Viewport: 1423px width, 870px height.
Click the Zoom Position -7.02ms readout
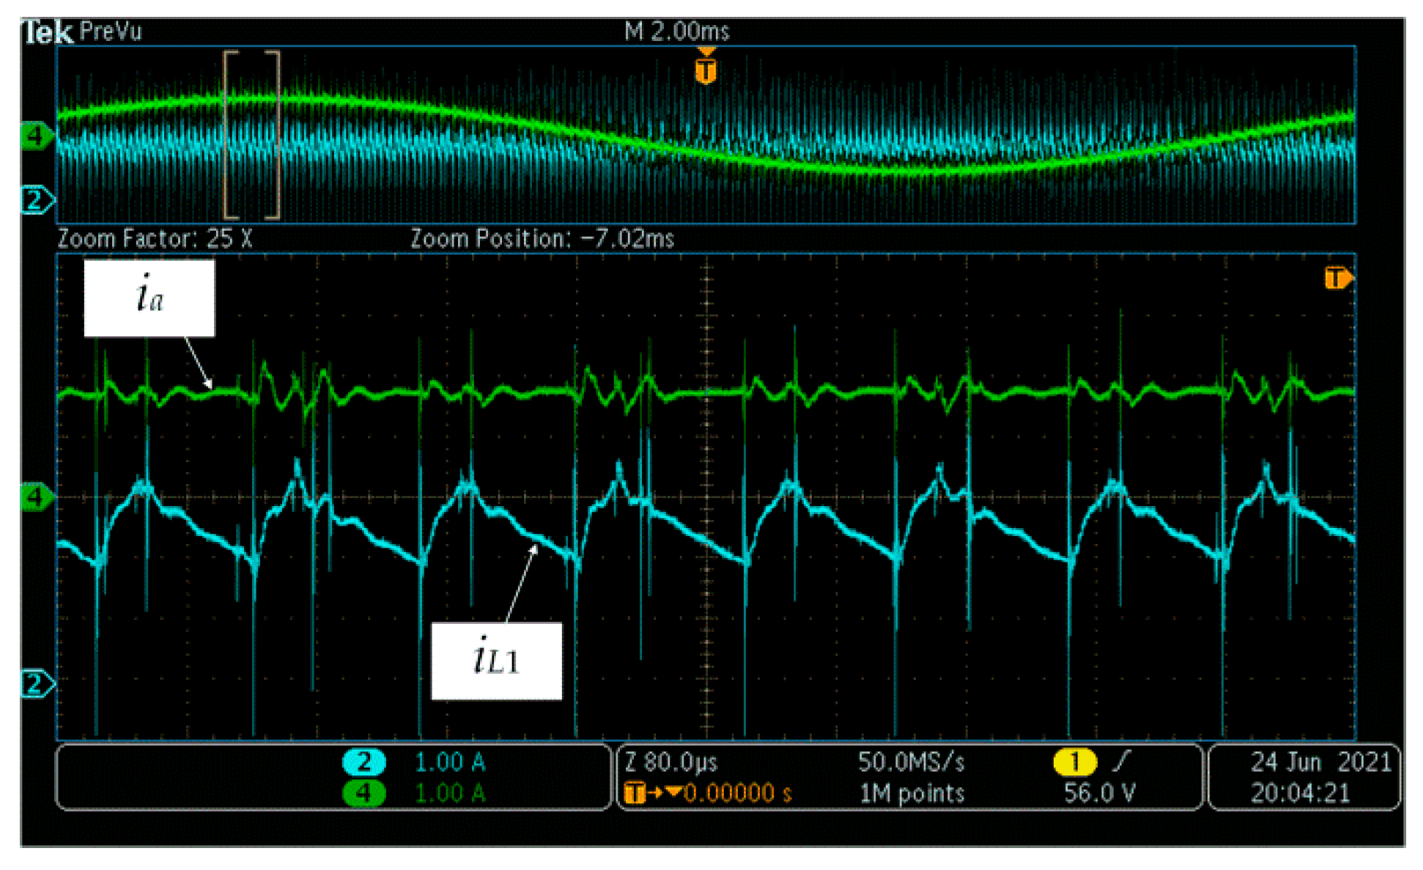point(542,239)
